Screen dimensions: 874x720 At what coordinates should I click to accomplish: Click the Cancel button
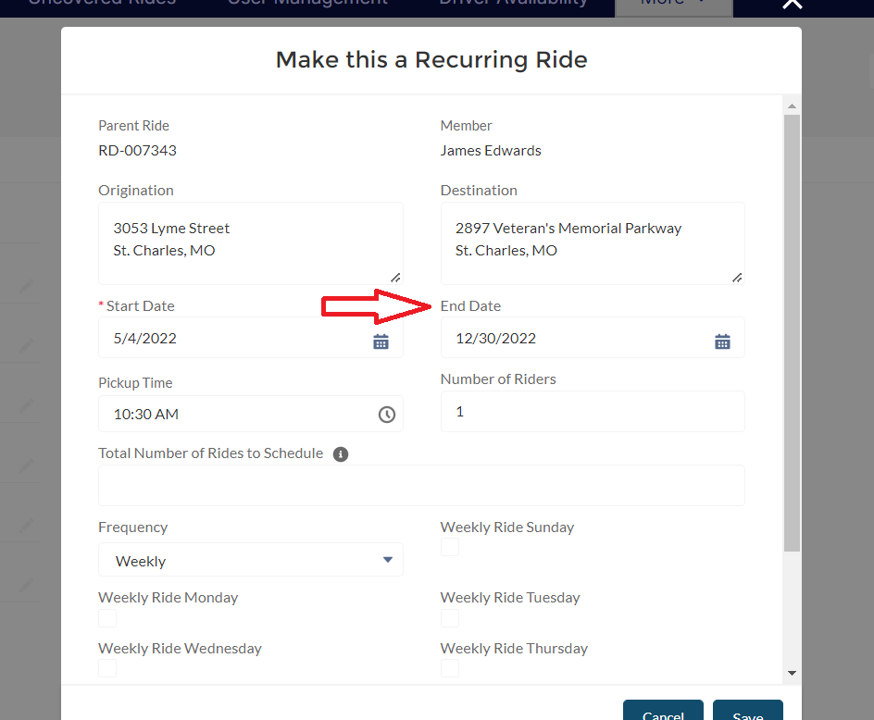[663, 713]
